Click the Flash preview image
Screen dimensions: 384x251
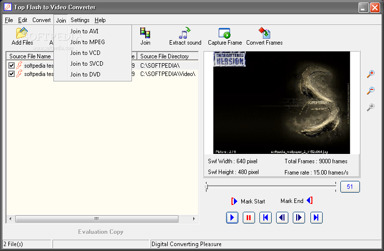[282, 102]
